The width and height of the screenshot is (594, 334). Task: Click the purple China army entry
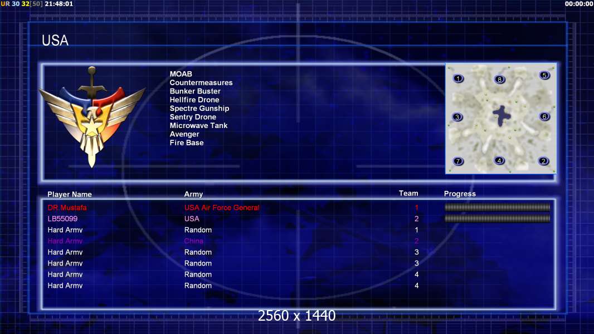(193, 241)
